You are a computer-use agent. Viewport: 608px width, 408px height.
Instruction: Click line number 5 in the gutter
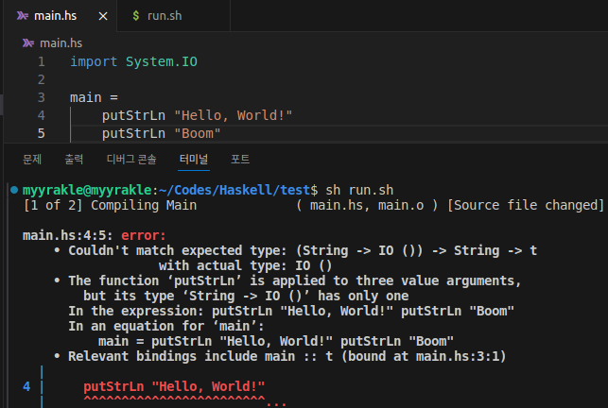(41, 133)
